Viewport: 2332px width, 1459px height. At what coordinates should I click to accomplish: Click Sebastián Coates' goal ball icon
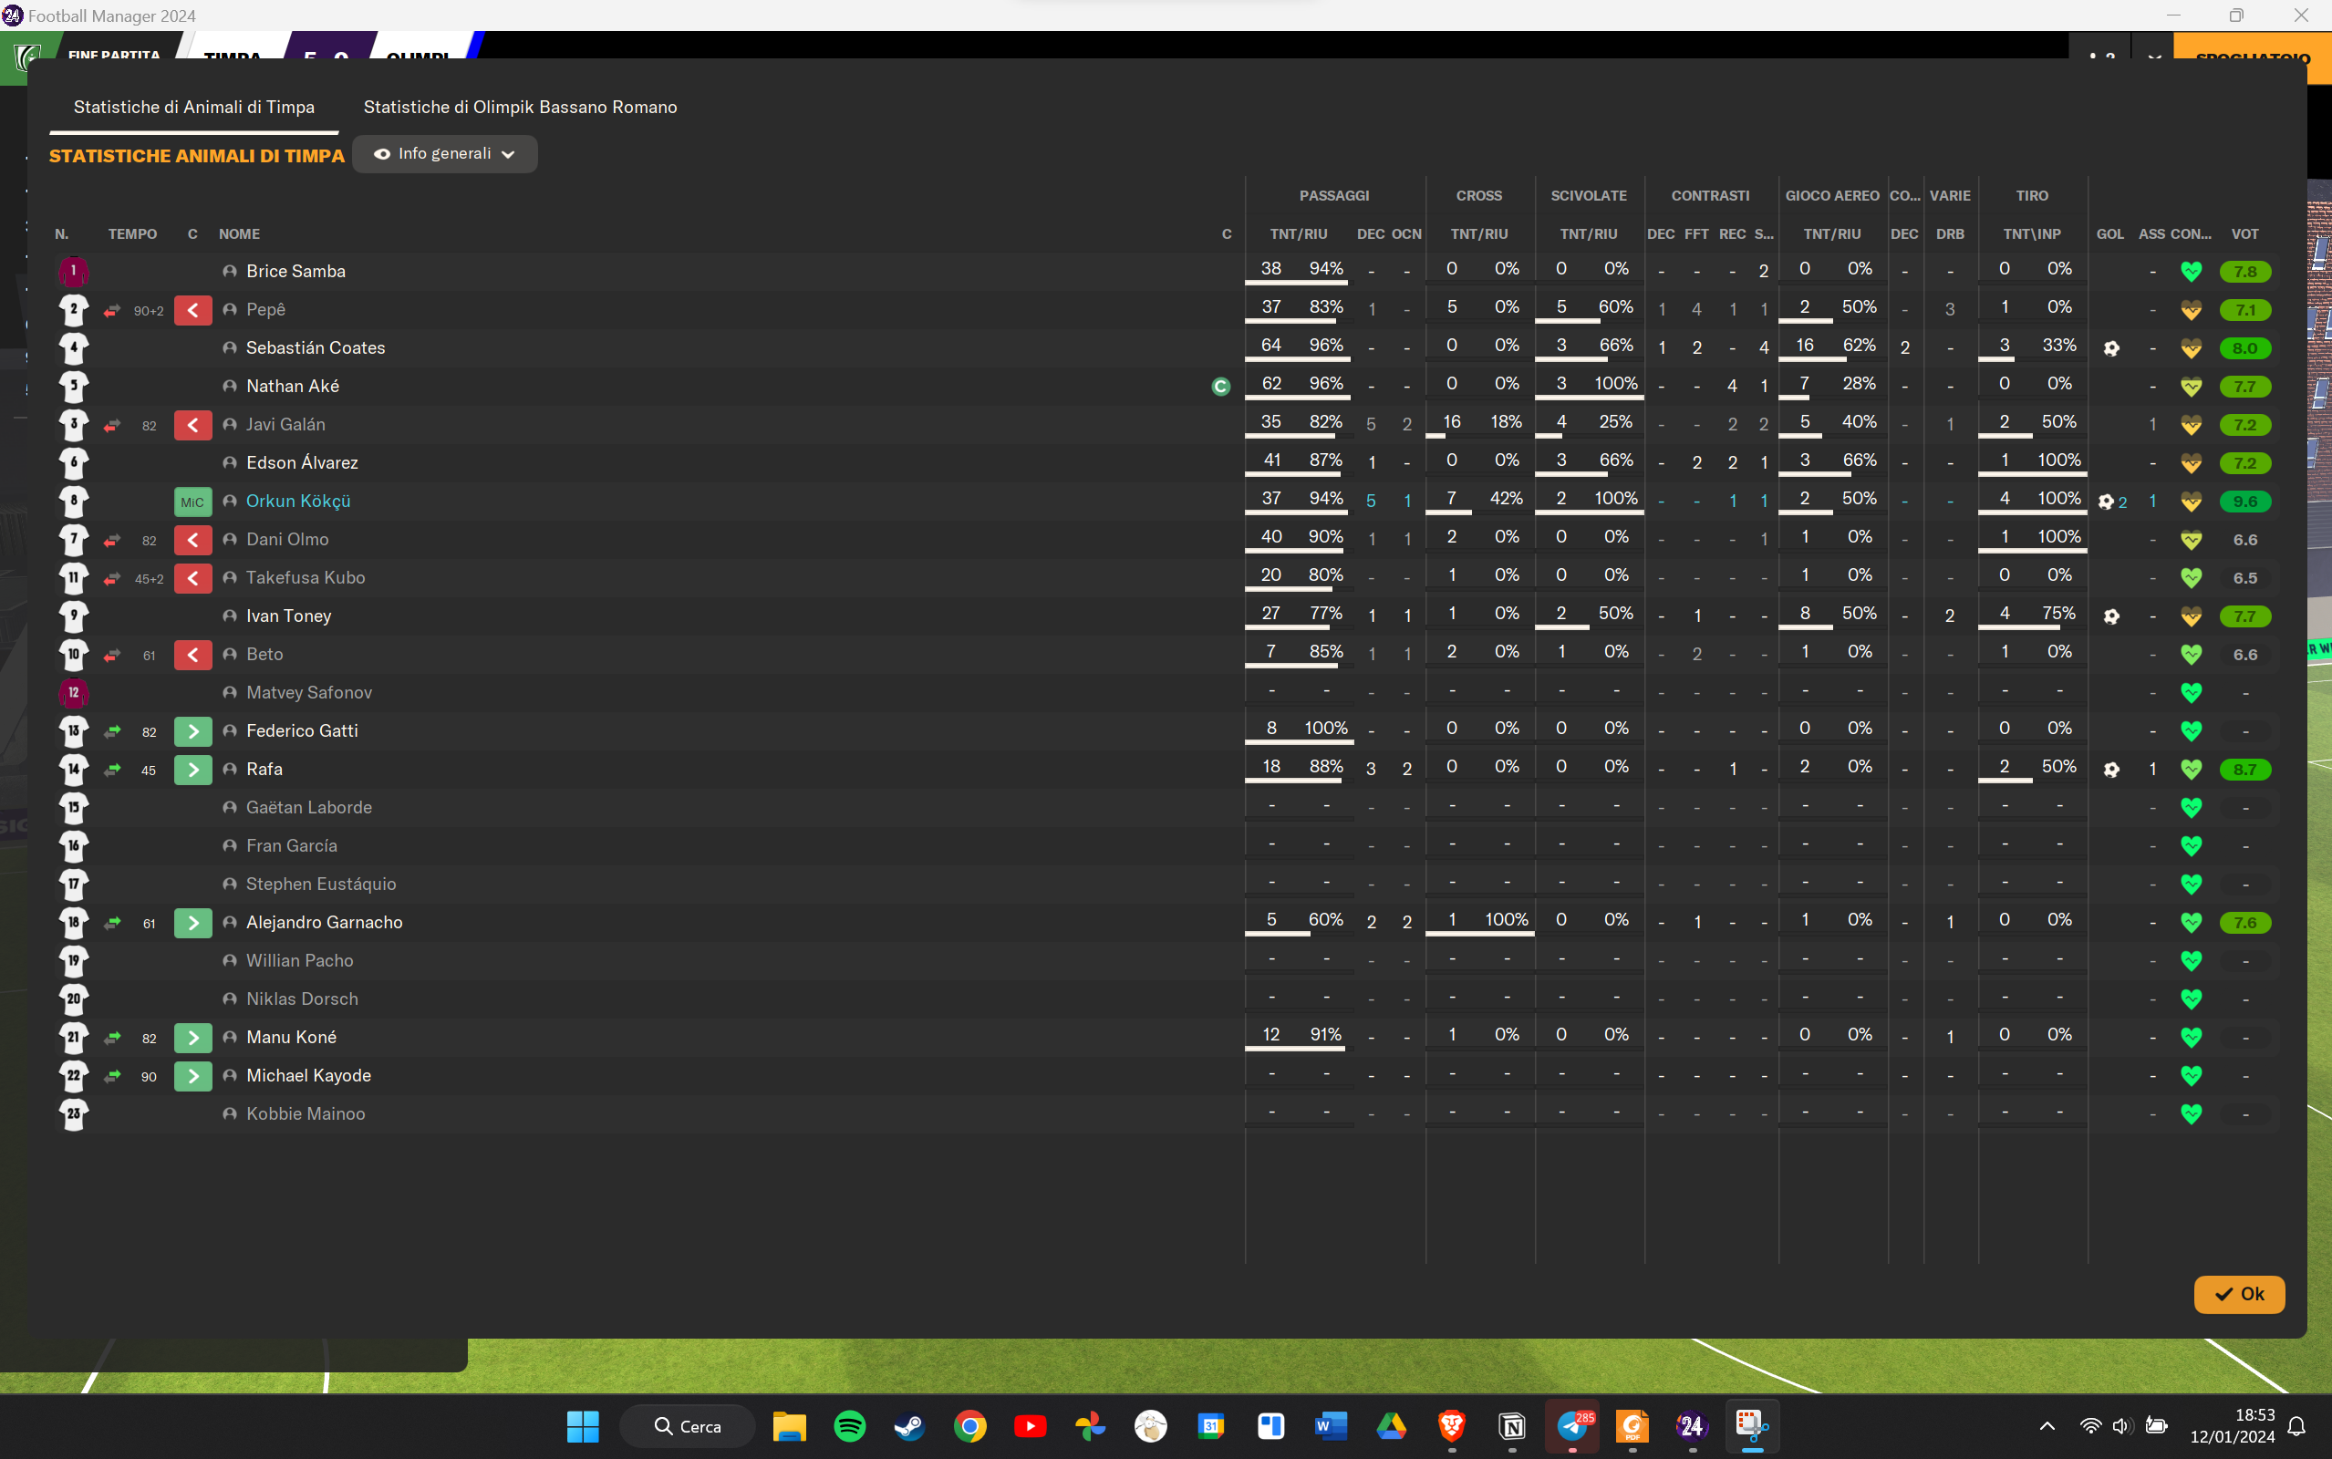click(x=2111, y=348)
